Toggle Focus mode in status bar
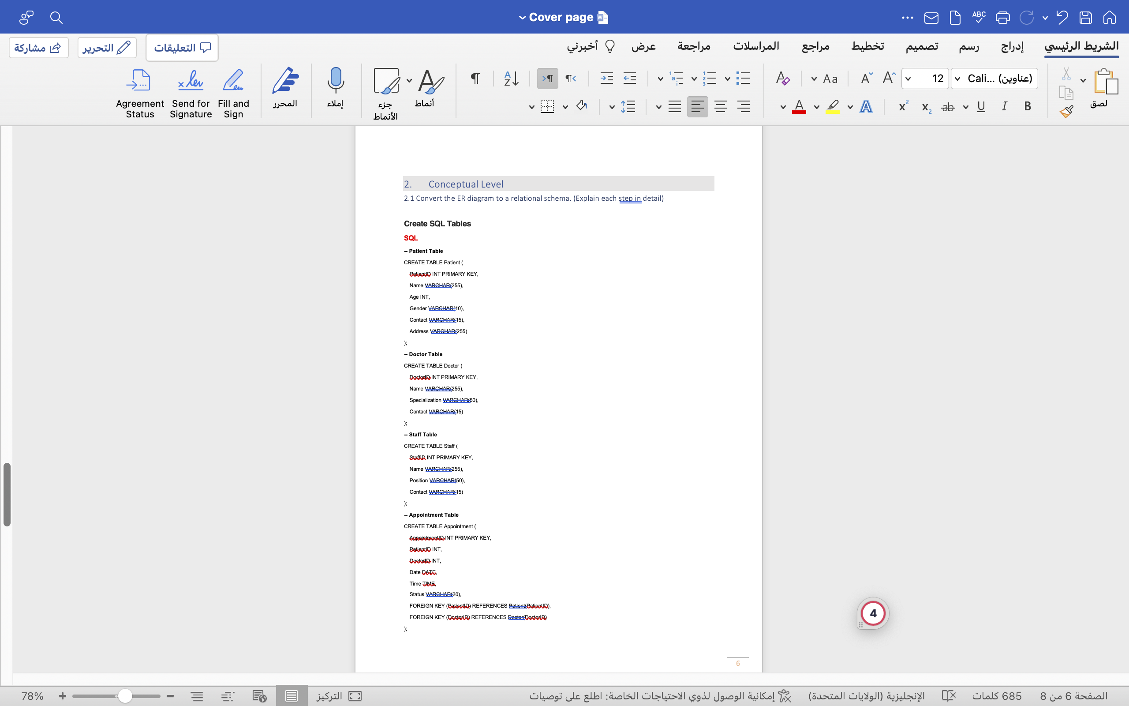1129x706 pixels. click(x=355, y=696)
